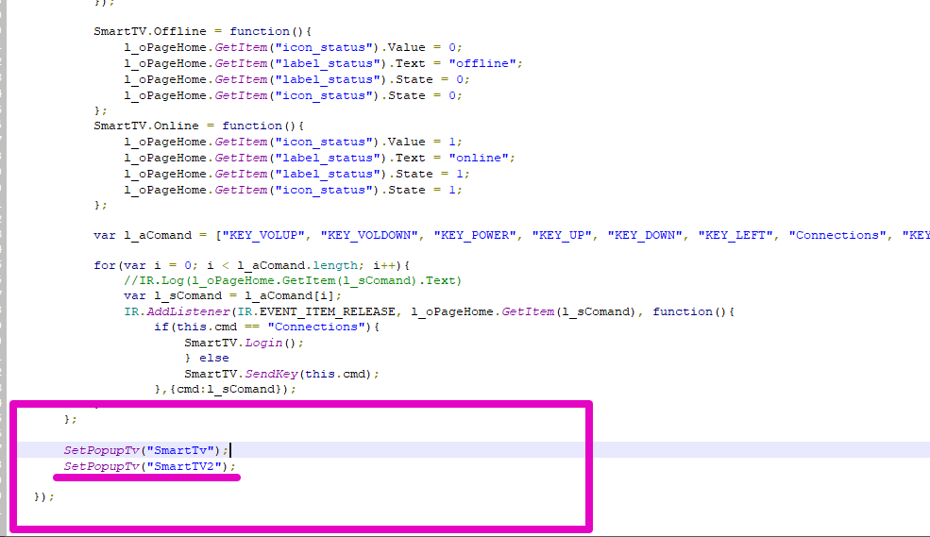
Task: Click the SetPopupTv("SmartTv") line
Action: tap(144, 450)
